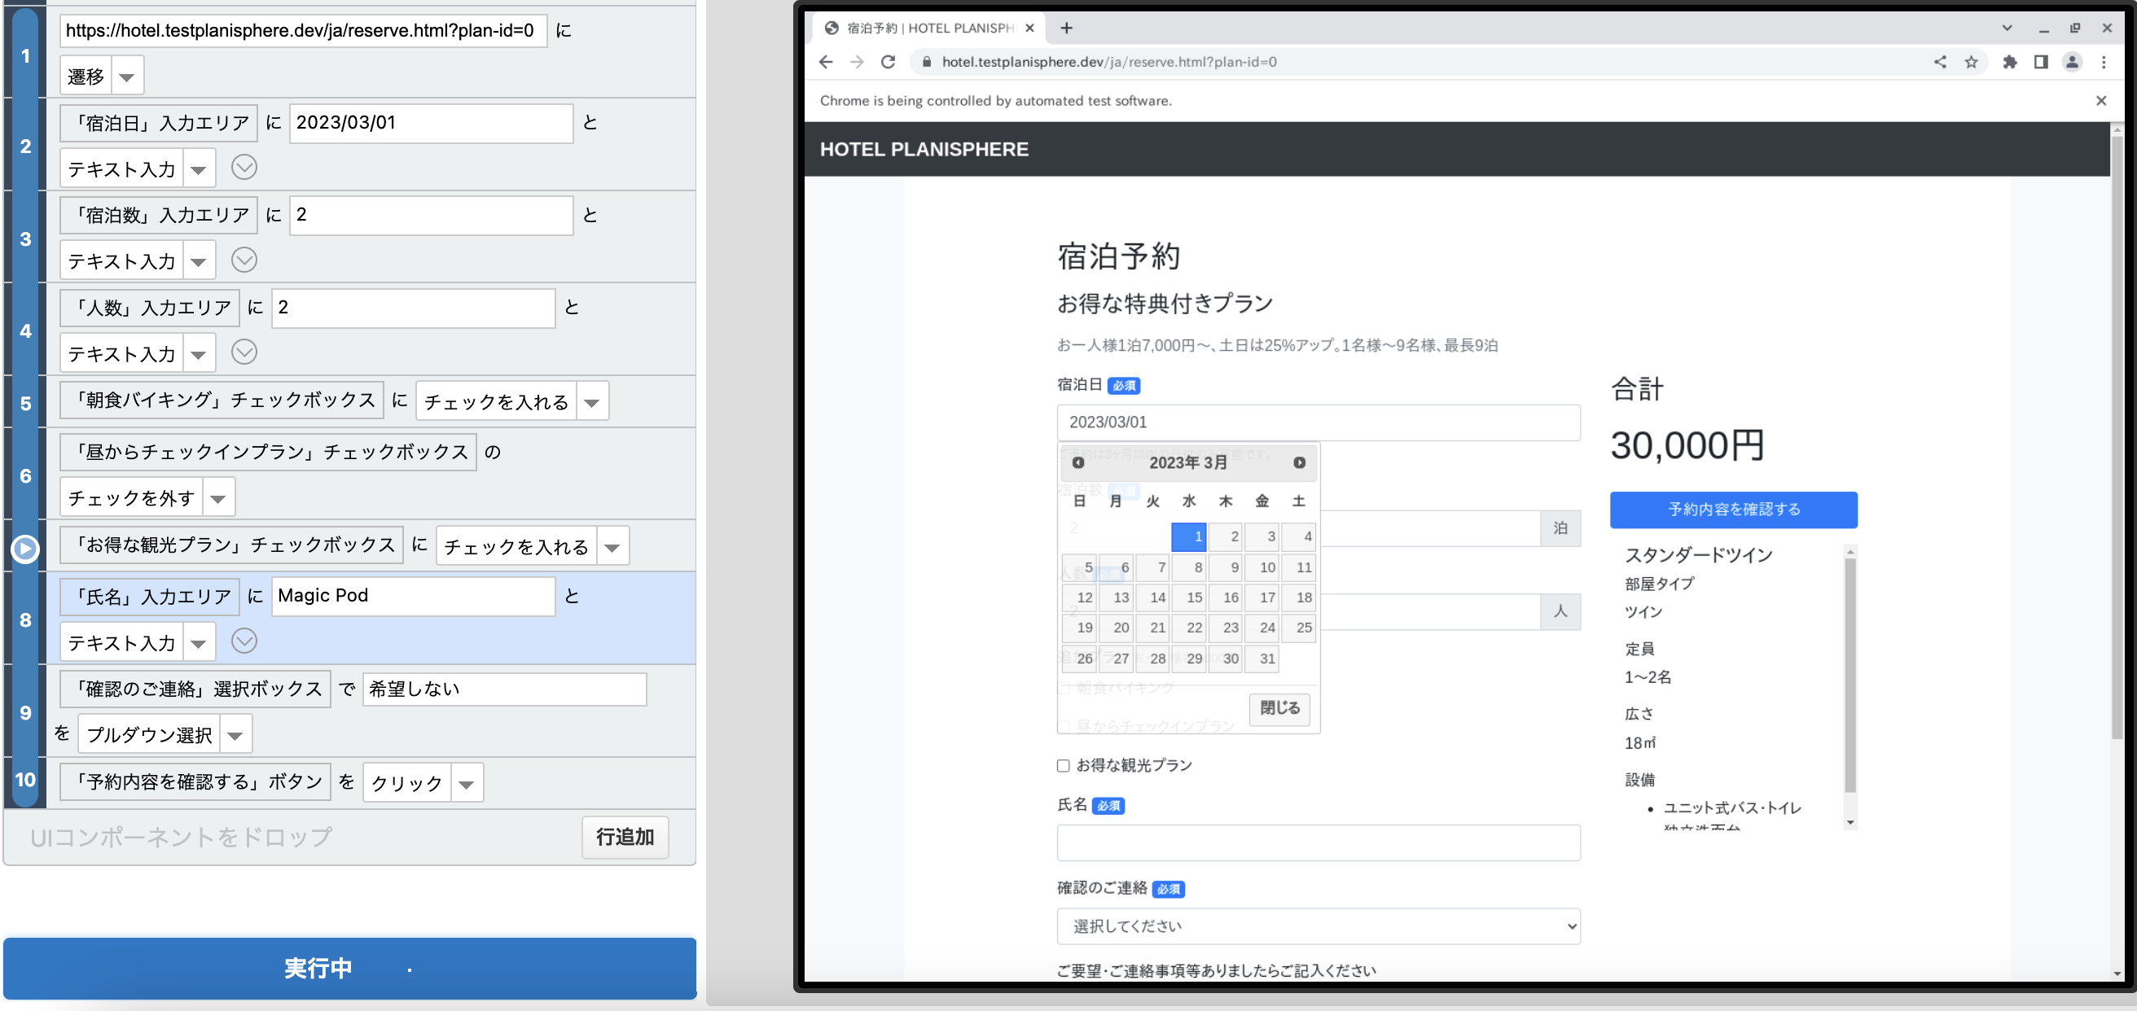Click the 宿泊日 date field on web page

point(1319,422)
